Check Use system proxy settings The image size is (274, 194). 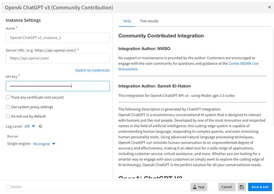click(x=8, y=107)
